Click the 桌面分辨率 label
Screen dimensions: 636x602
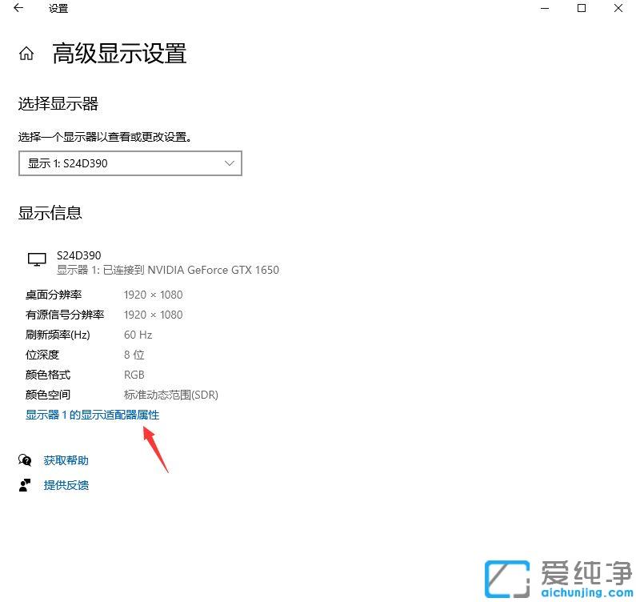[x=54, y=295]
